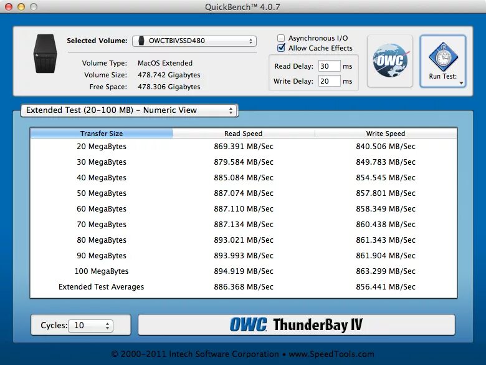Sort by the Transfer Size column header

click(x=102, y=134)
